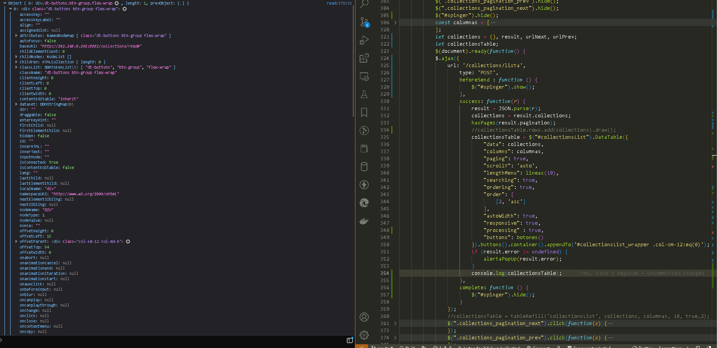Click line number 354 in editor gutter
This screenshot has width=717, height=348.
[x=385, y=273]
